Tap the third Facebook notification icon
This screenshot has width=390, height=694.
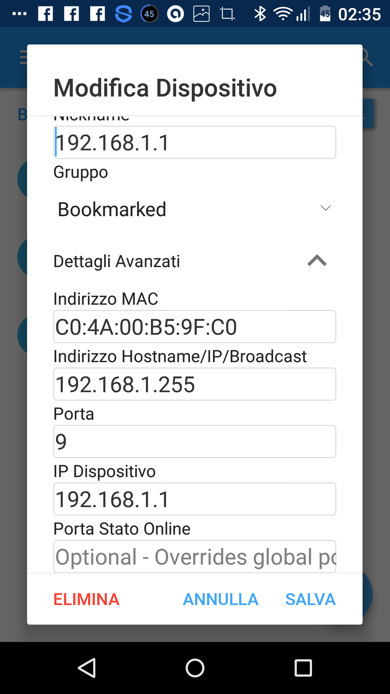pyautogui.click(x=97, y=14)
